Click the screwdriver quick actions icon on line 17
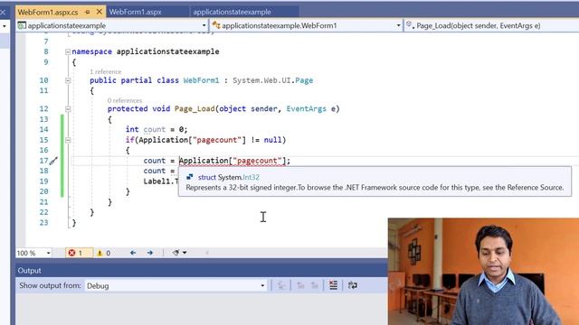The width and height of the screenshot is (579, 325). (53, 161)
